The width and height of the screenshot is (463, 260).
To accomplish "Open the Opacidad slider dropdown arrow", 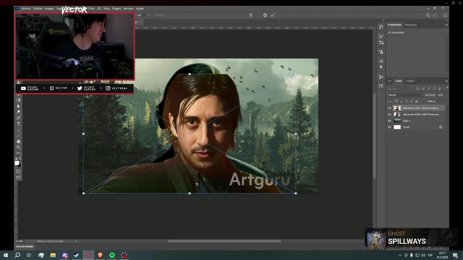I will (446, 95).
